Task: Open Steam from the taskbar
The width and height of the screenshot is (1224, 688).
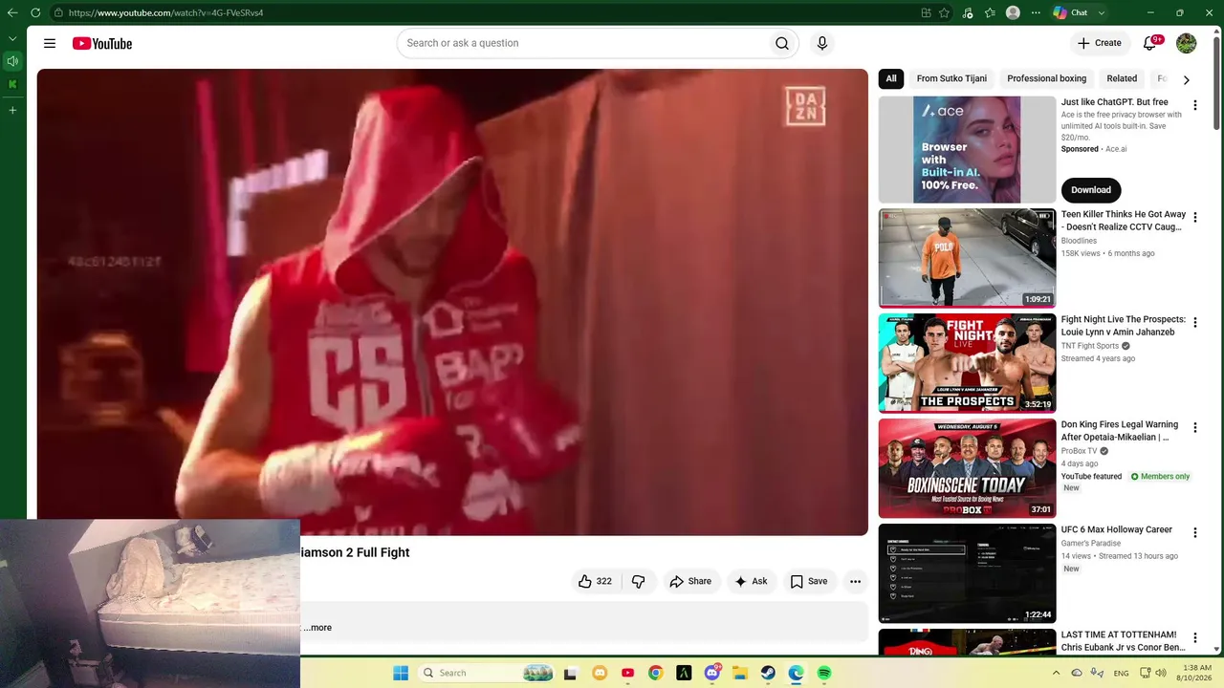Action: click(768, 673)
